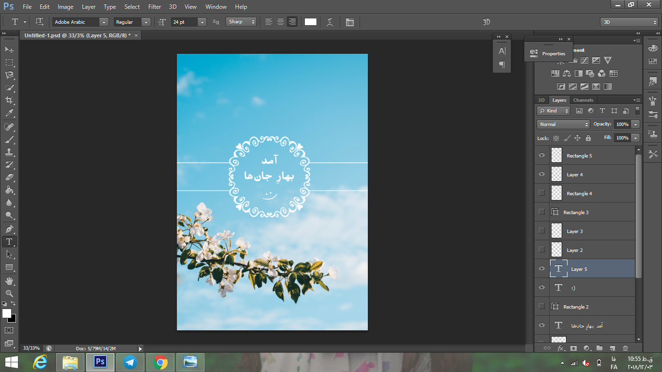662x372 pixels.
Task: Open the Regular font style dropdown
Action: click(145, 22)
